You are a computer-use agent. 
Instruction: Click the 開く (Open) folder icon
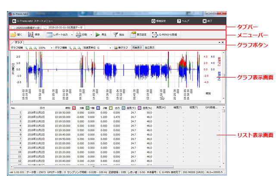click(14, 34)
